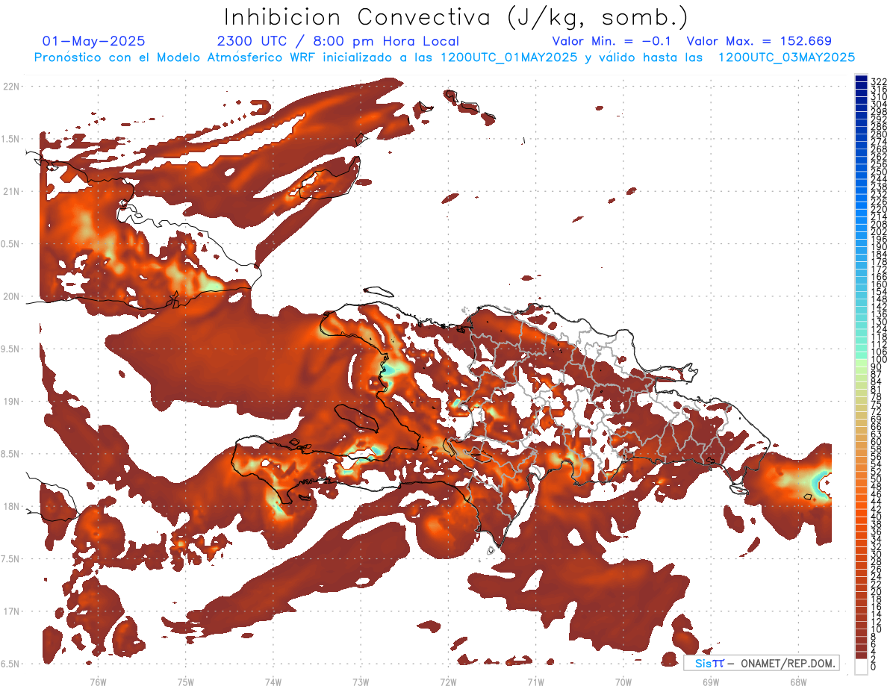Click the '68W' longitude label

(x=798, y=682)
